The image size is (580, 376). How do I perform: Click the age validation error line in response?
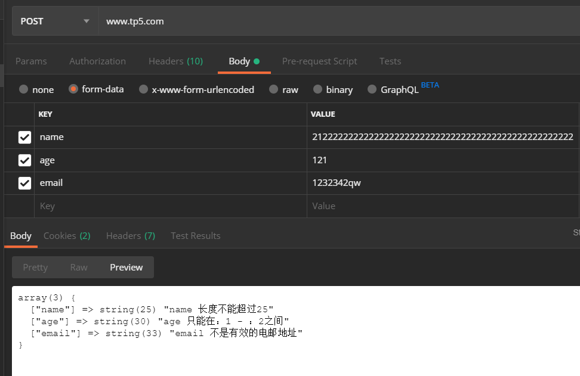click(160, 321)
